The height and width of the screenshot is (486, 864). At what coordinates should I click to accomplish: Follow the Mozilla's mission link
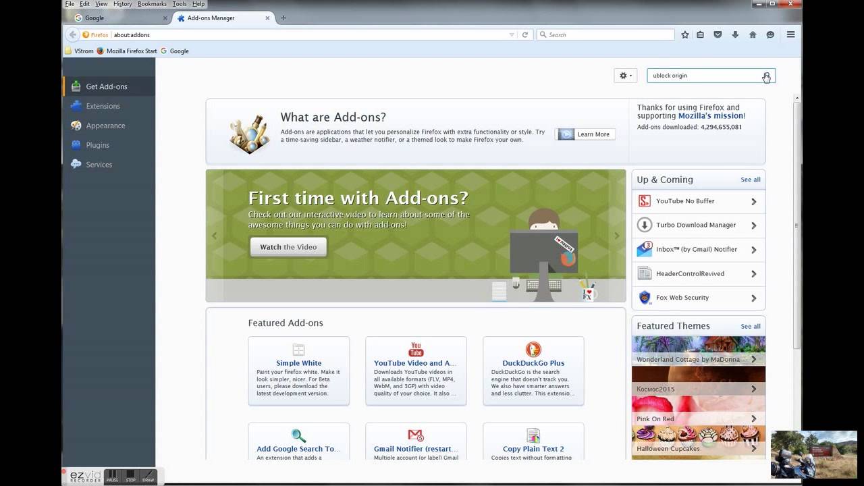pyautogui.click(x=711, y=116)
